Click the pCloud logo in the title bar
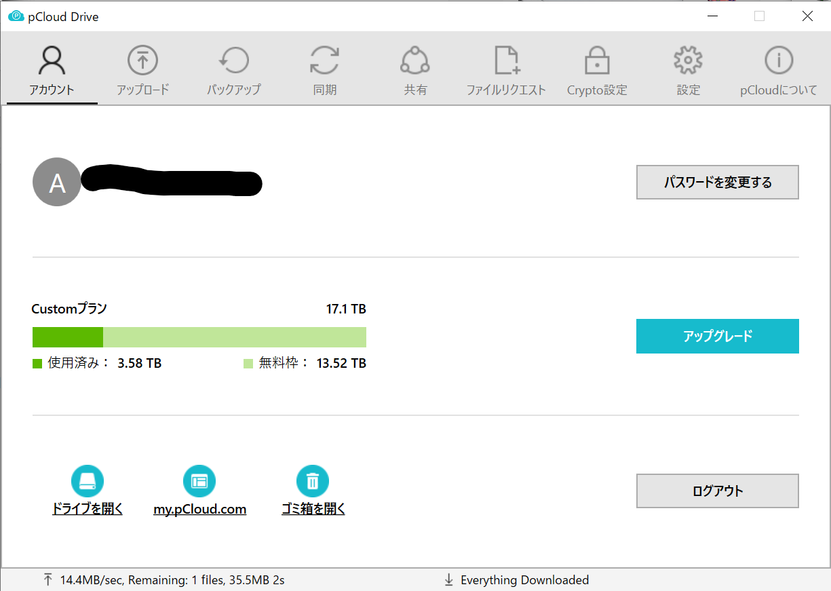The height and width of the screenshot is (591, 831). pyautogui.click(x=16, y=16)
